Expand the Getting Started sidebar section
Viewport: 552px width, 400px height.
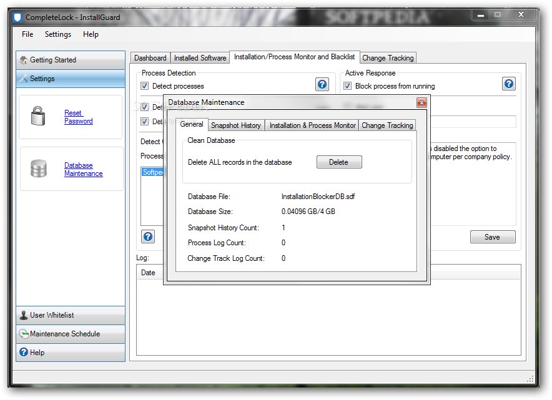[x=71, y=60]
